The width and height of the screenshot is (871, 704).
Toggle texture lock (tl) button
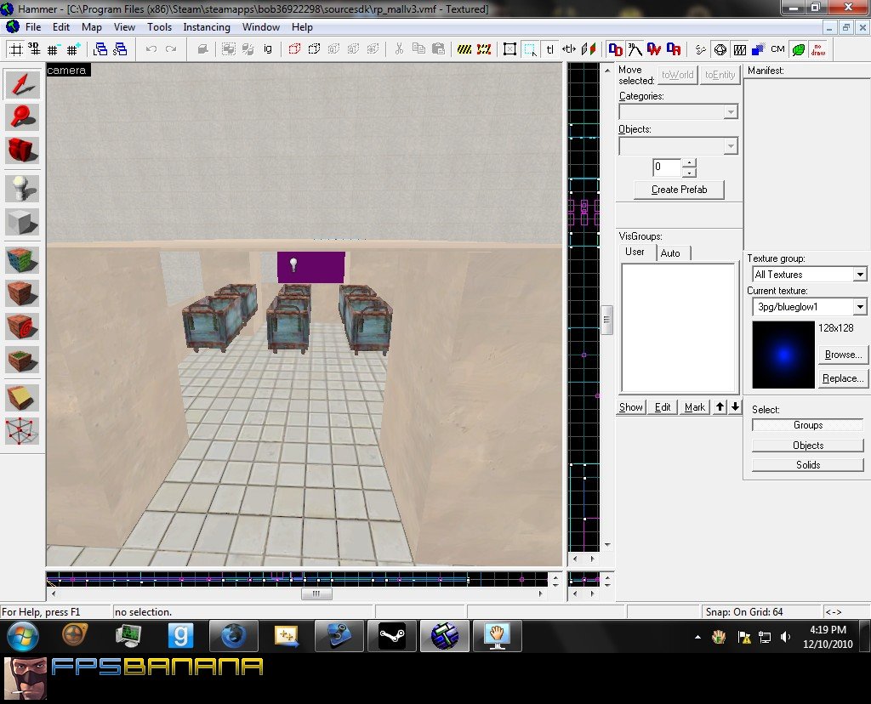pos(550,49)
